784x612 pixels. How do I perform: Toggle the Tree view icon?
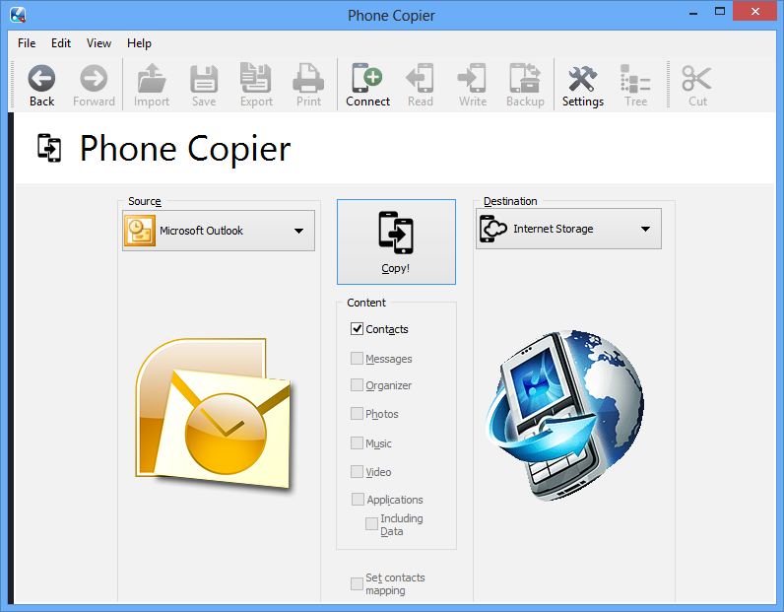(x=635, y=79)
